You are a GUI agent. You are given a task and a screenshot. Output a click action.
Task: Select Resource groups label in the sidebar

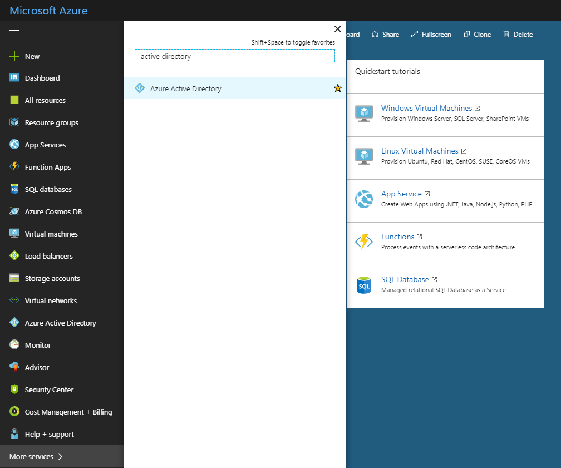[52, 123]
